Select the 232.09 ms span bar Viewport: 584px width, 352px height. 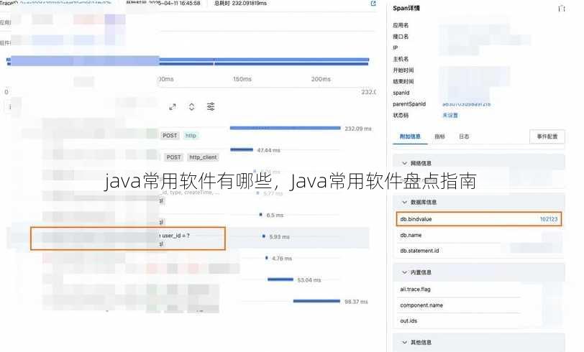pos(286,128)
